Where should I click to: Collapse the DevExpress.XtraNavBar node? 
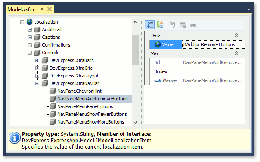(x=38, y=84)
